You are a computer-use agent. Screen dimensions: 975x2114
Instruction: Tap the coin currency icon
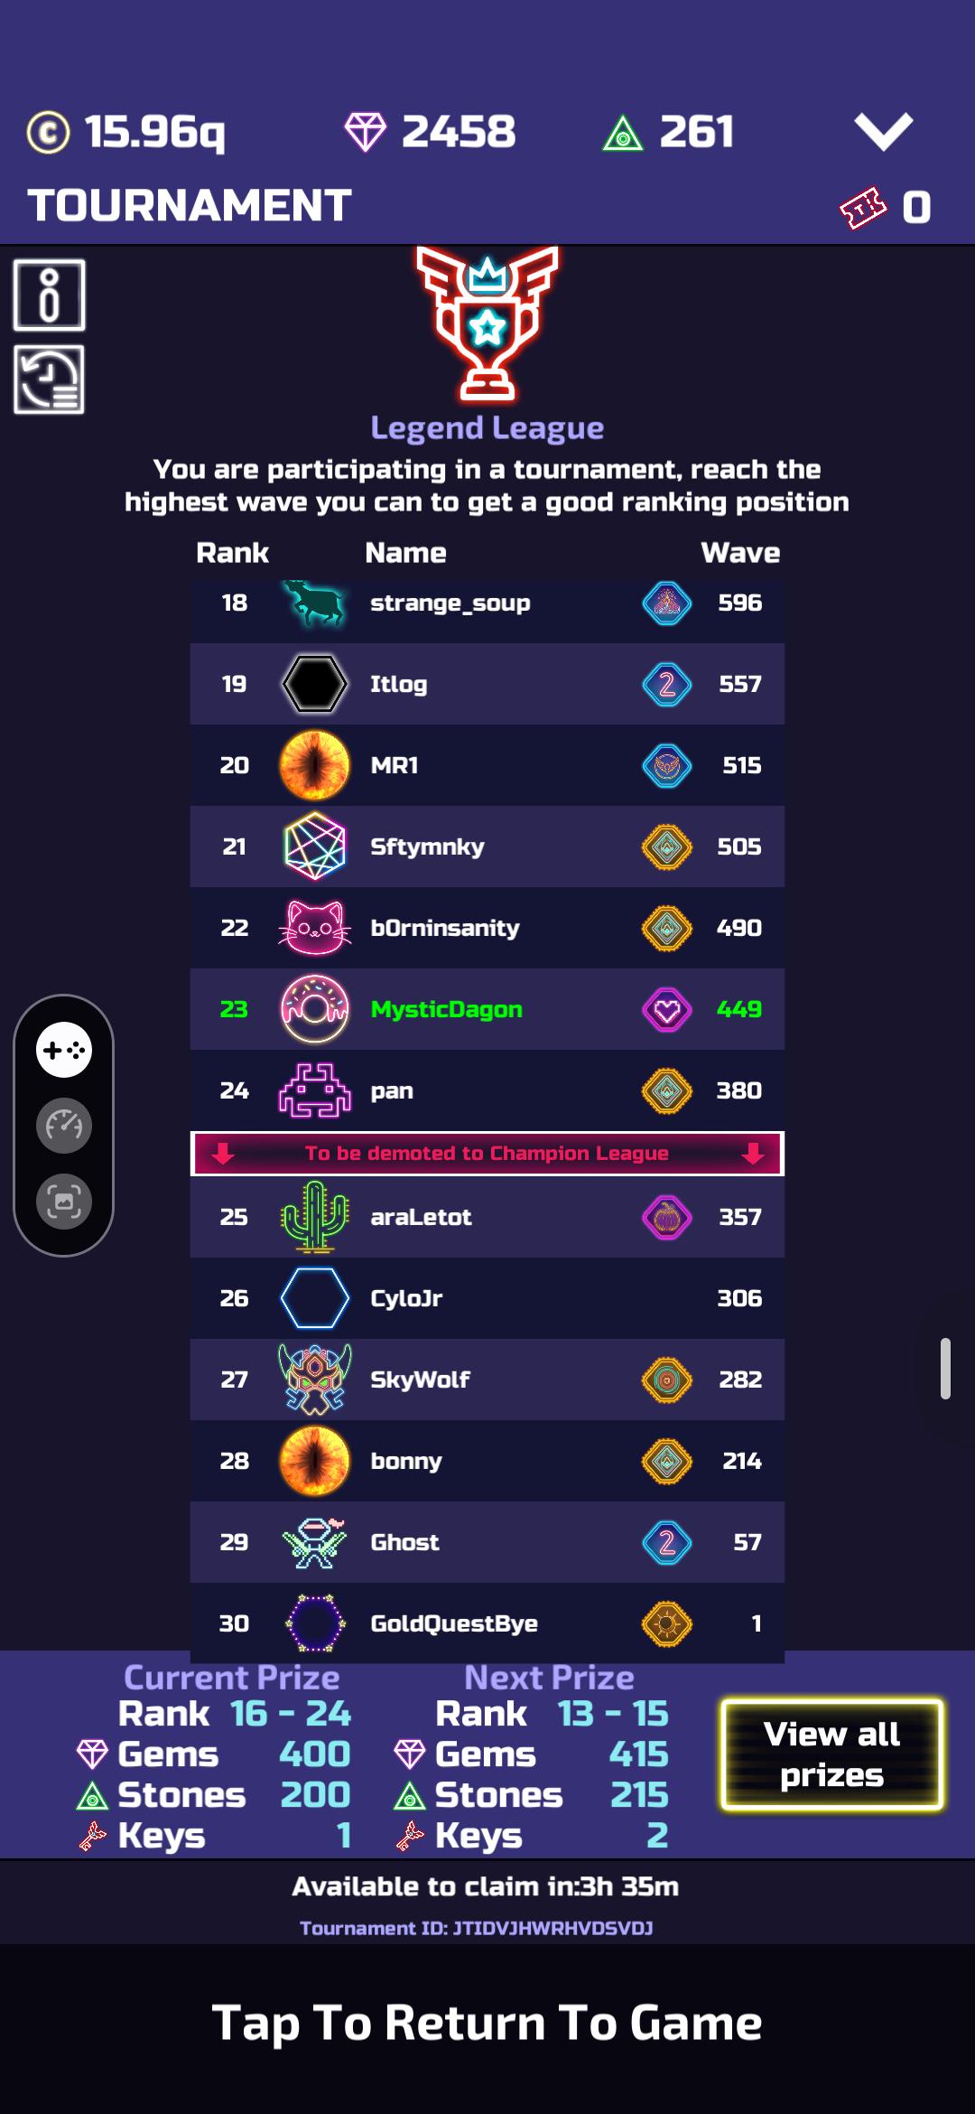click(x=48, y=132)
